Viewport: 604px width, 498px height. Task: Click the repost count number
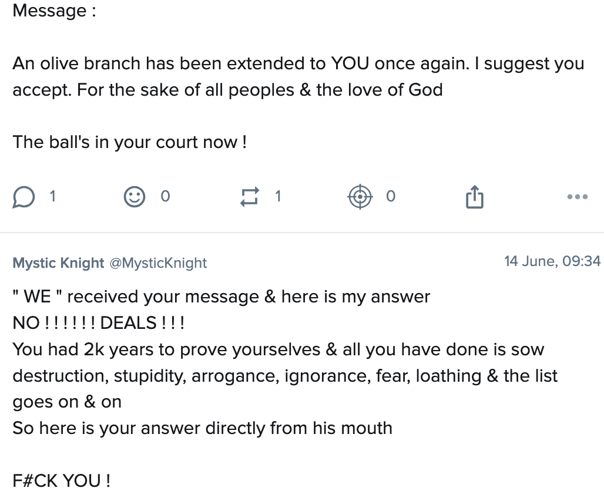point(278,196)
